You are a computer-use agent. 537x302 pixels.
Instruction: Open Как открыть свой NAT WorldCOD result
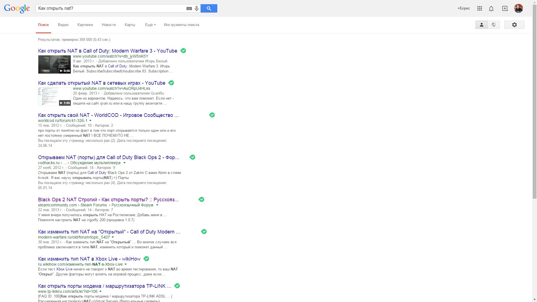109,115
